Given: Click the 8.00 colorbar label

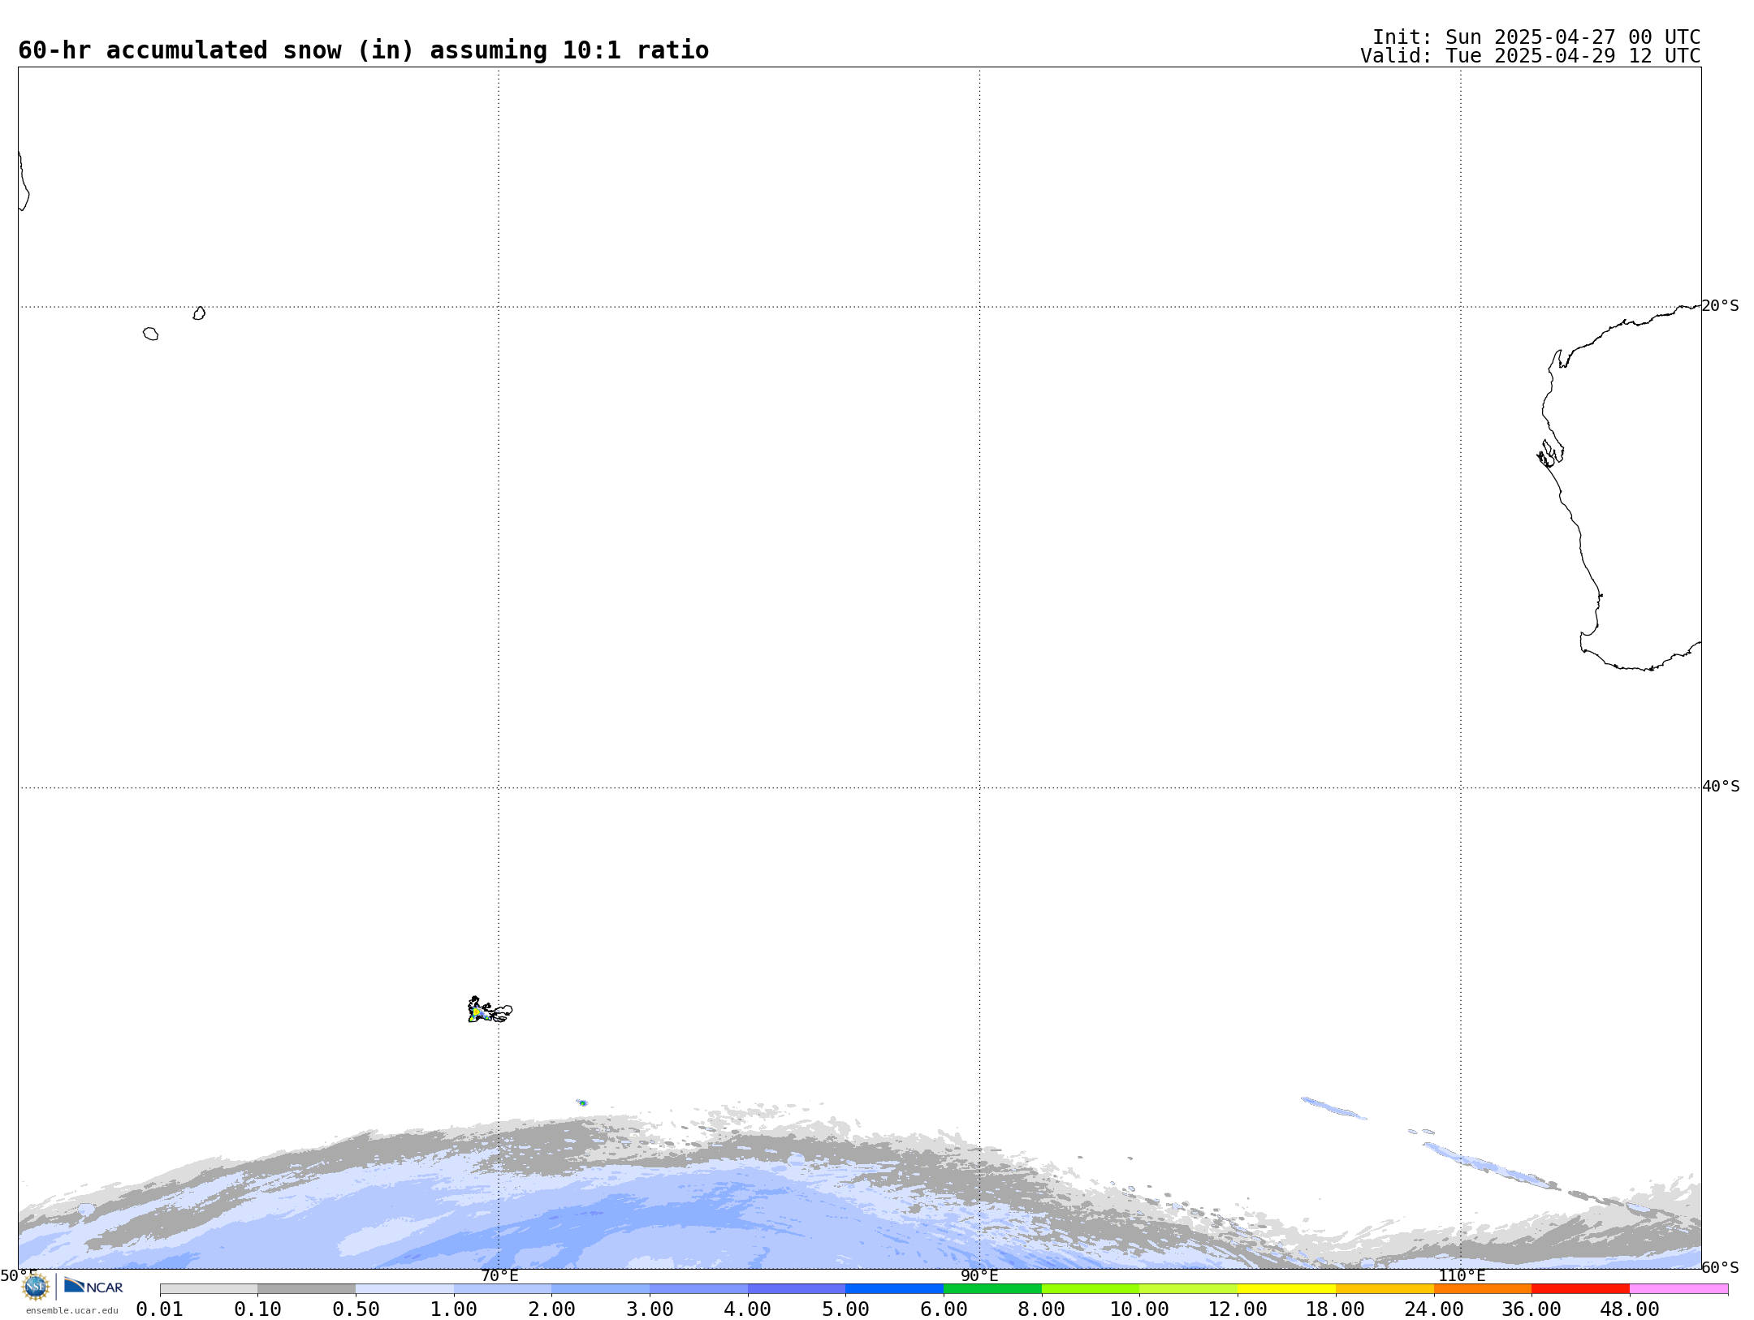Looking at the screenshot, I should pos(1041,1309).
